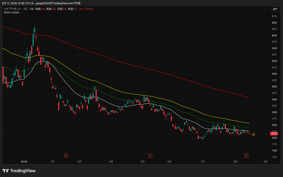Click the earnings marker under early May
This screenshot has height=177, width=283.
150,156
